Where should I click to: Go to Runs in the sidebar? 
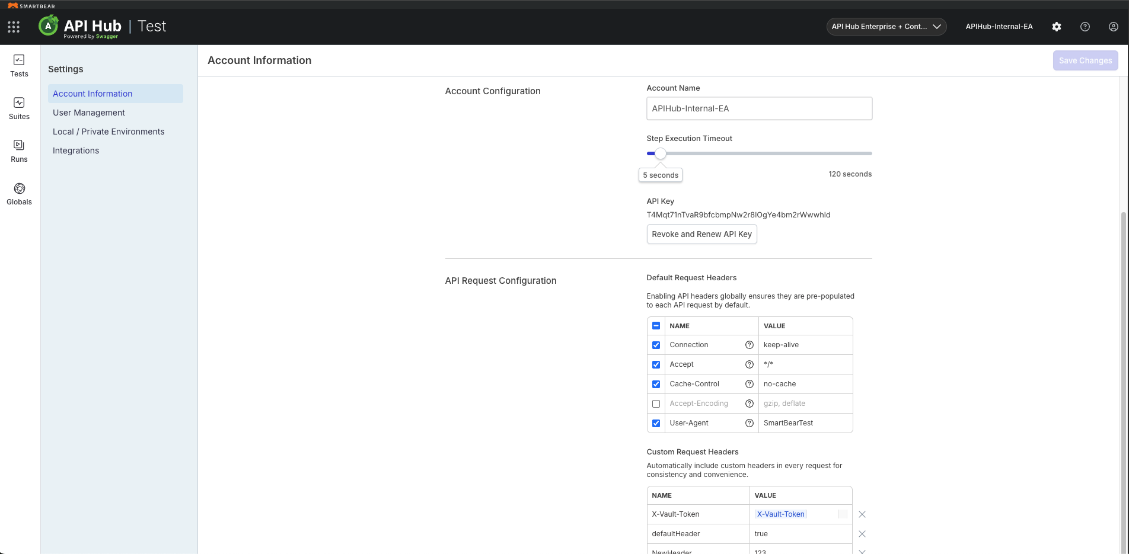(19, 151)
